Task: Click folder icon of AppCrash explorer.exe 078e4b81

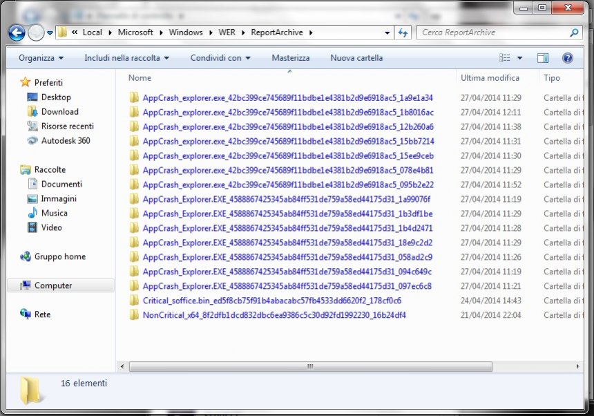Action: click(x=134, y=170)
